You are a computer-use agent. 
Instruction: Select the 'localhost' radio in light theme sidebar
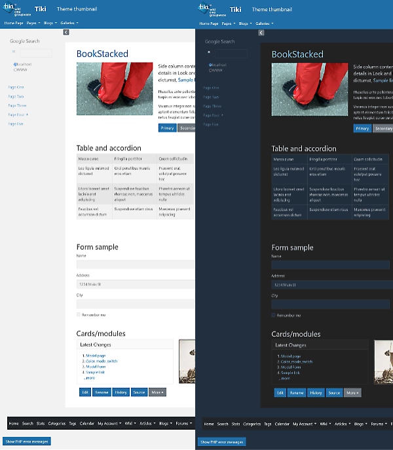(x=14, y=64)
